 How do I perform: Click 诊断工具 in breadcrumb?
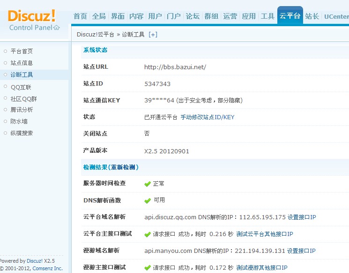pos(133,35)
